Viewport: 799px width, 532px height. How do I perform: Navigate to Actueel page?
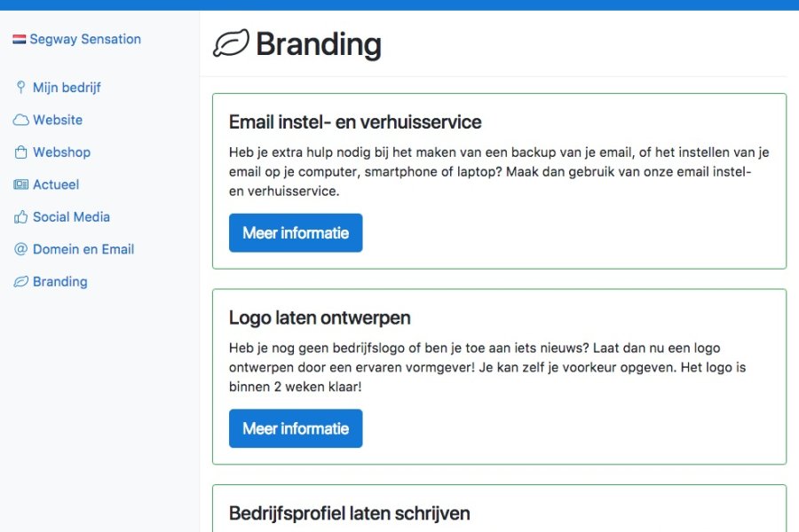tap(56, 184)
